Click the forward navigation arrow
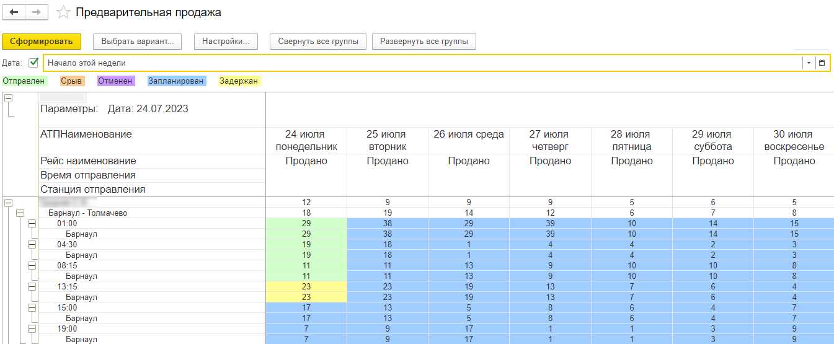The height and width of the screenshot is (344, 834). (37, 12)
